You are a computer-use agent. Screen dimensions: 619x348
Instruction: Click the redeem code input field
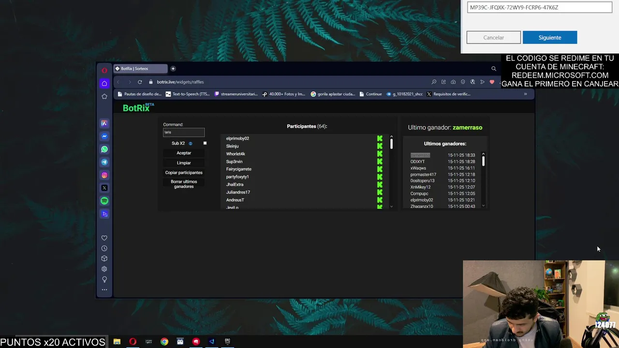pyautogui.click(x=540, y=7)
